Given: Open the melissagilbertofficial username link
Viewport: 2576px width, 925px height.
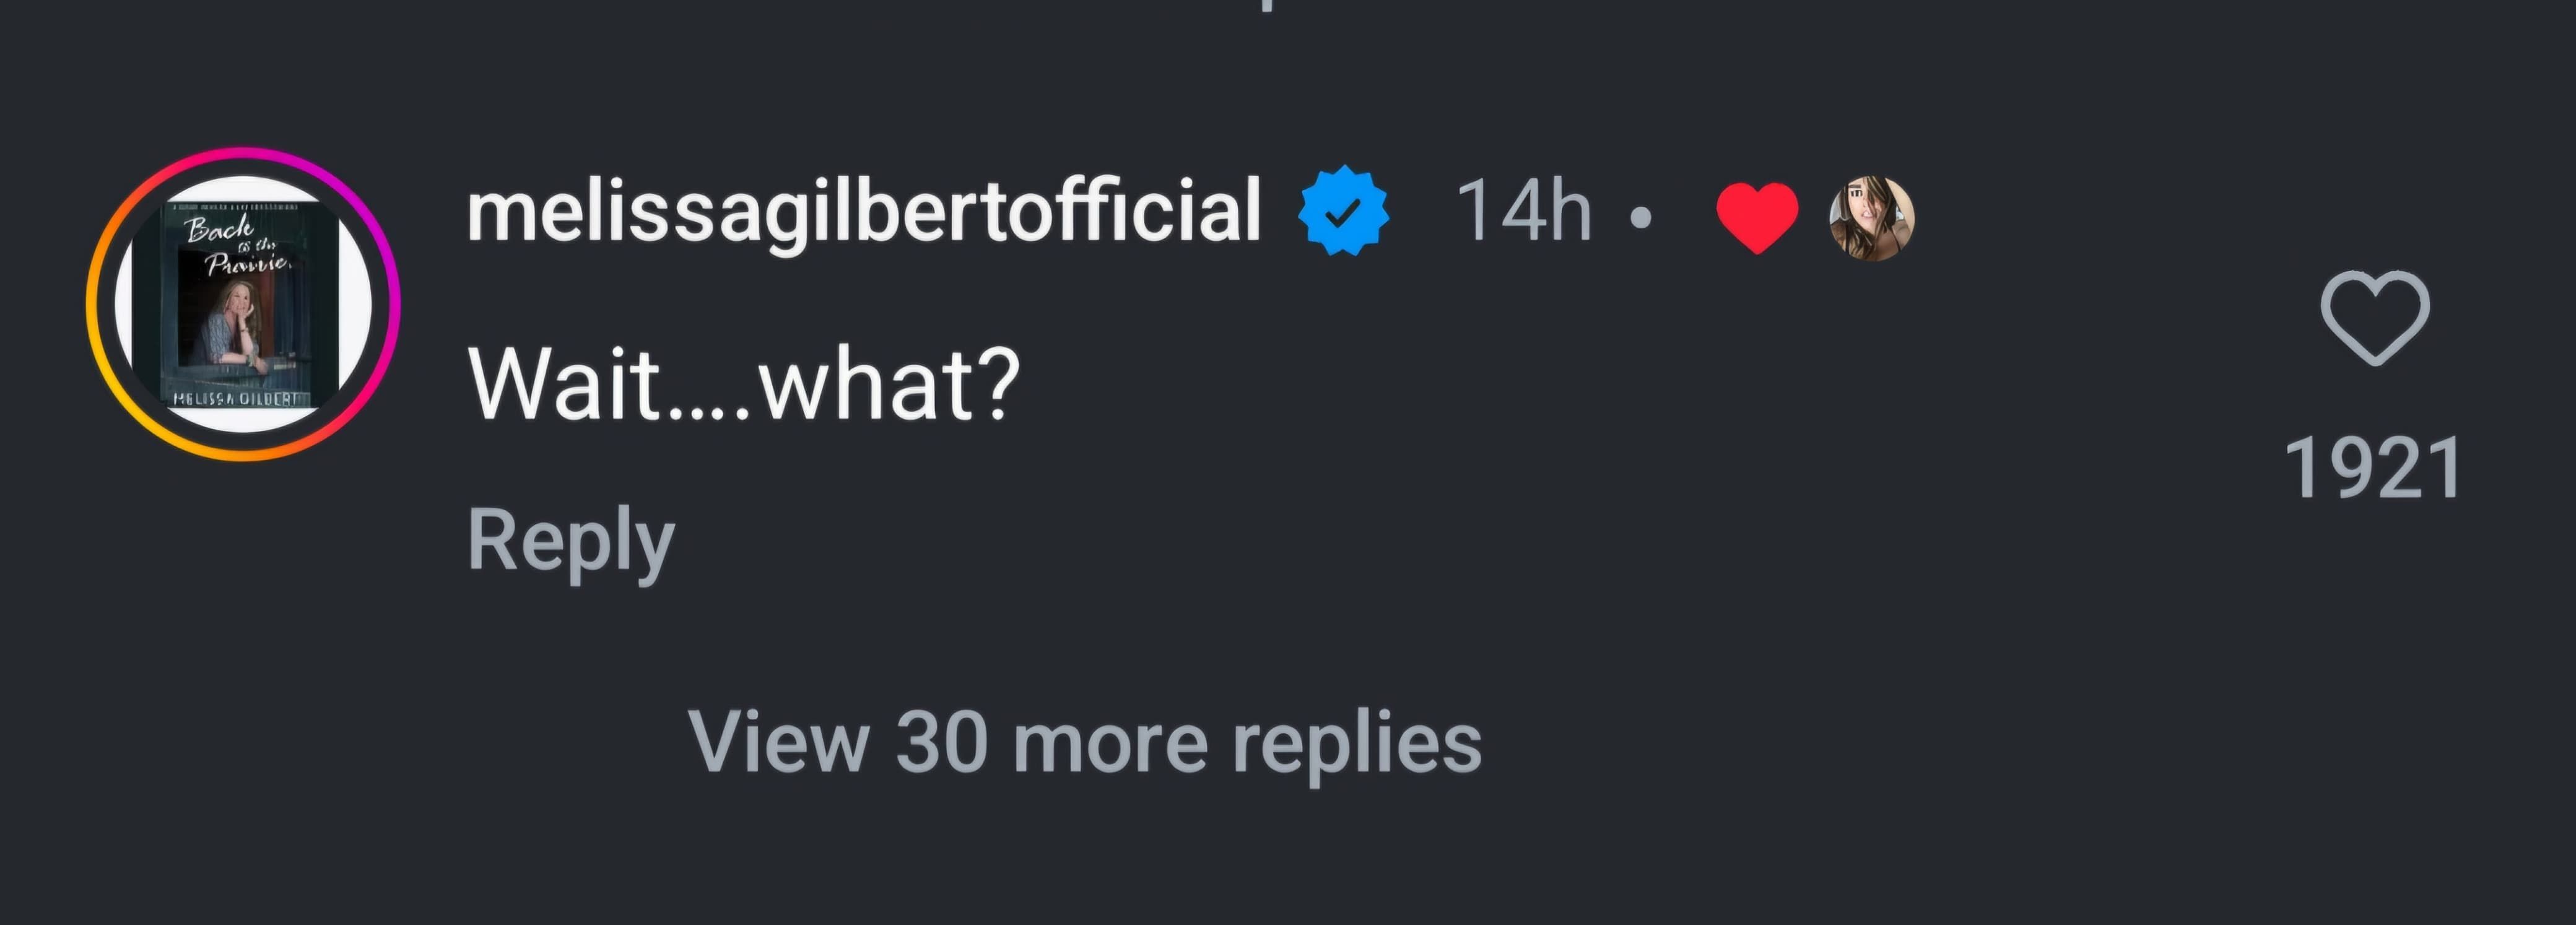Looking at the screenshot, I should tap(863, 210).
